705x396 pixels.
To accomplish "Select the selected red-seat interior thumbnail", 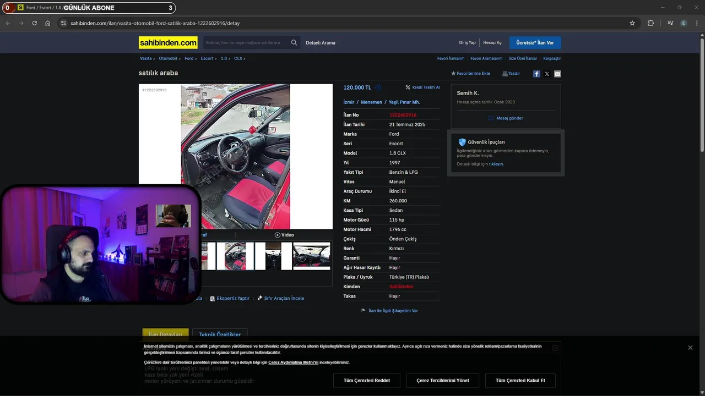I will coord(235,256).
